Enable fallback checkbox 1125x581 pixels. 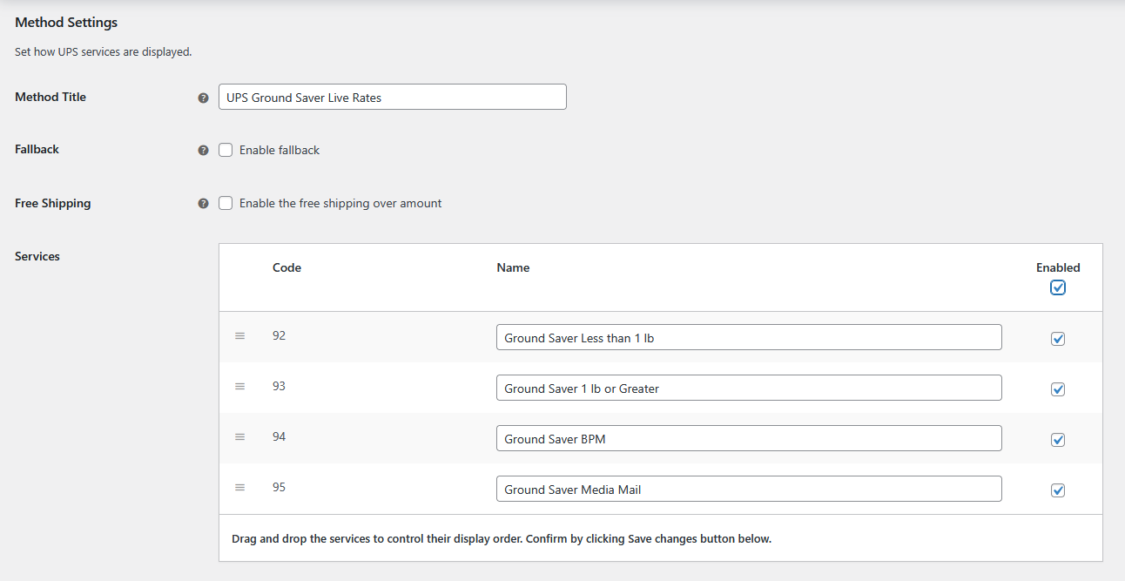point(226,150)
